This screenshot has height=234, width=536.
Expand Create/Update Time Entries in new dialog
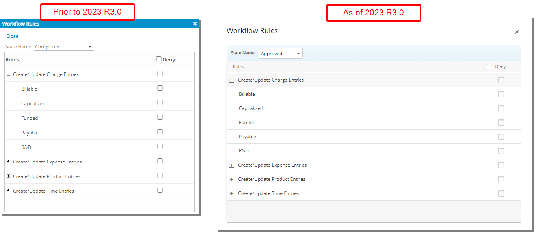232,193
